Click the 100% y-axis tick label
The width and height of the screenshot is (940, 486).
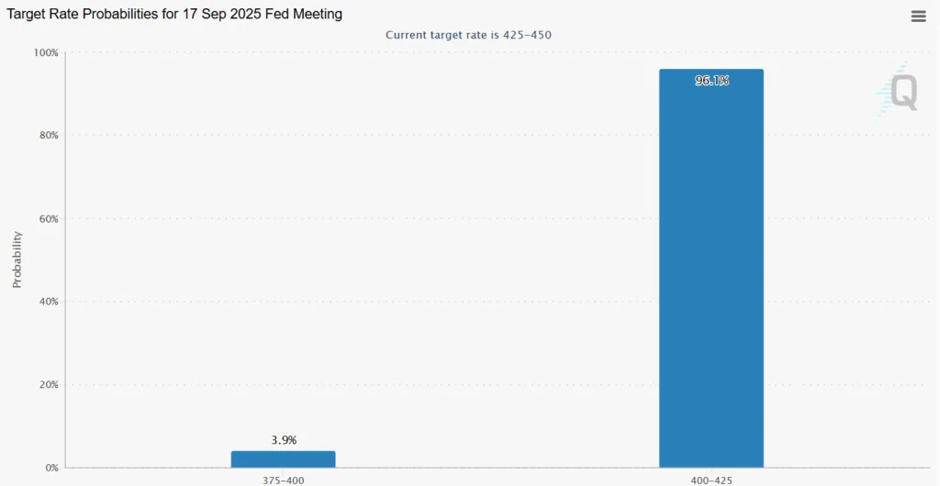pos(46,53)
